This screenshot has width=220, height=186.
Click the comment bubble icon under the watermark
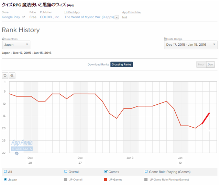click(16, 154)
